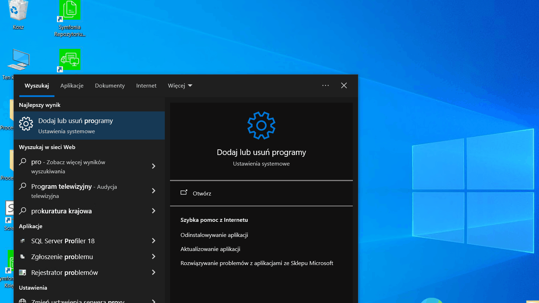Select SQL Server Profiler 18 app result
Screen dimensions: 539x303
tap(89, 241)
